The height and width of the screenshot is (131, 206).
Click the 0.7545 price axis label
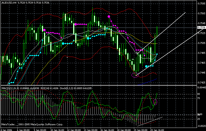click(202, 23)
